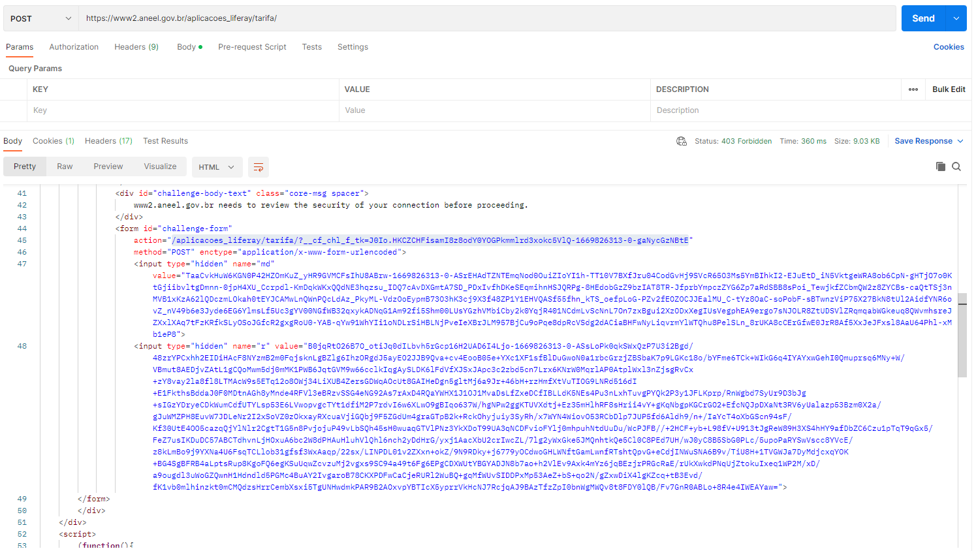The image size is (976, 551).
Task: Switch to the Params tab
Action: pyautogui.click(x=20, y=47)
